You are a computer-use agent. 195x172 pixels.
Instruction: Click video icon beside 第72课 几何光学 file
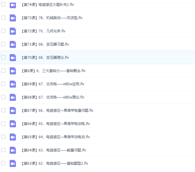click(13, 31)
